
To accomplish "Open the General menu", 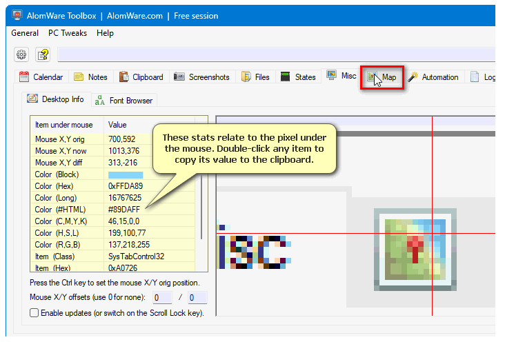I will pyautogui.click(x=25, y=33).
